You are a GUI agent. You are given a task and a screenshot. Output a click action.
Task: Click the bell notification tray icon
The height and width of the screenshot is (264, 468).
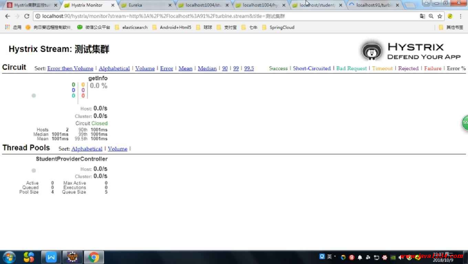360,257
